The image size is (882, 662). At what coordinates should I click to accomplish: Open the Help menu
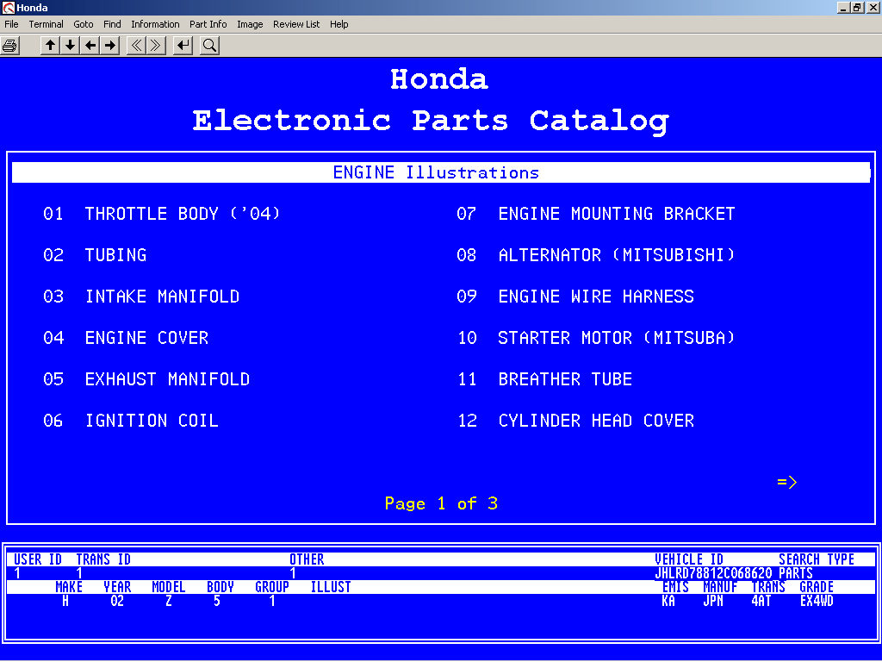(x=339, y=24)
